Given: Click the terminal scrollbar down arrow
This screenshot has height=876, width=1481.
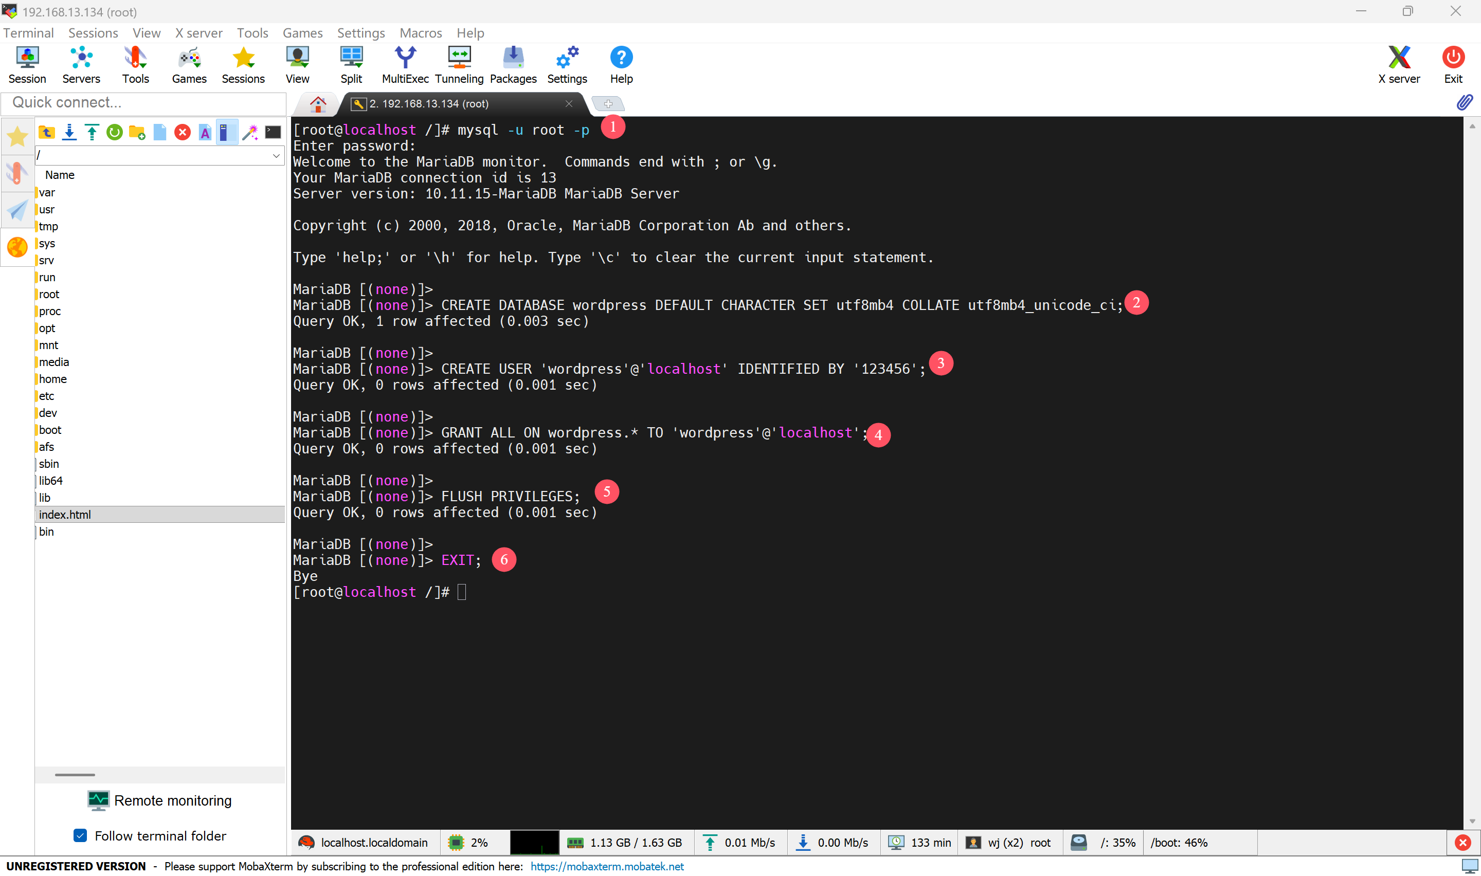Looking at the screenshot, I should coord(1472,820).
